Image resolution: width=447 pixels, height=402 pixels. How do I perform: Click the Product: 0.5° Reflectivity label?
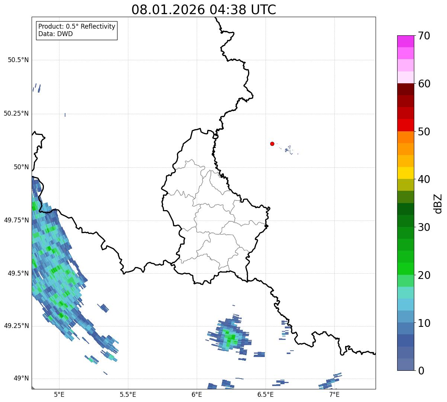(77, 27)
